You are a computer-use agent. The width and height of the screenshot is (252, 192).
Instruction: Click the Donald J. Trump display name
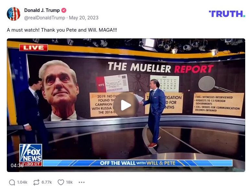point(42,10)
